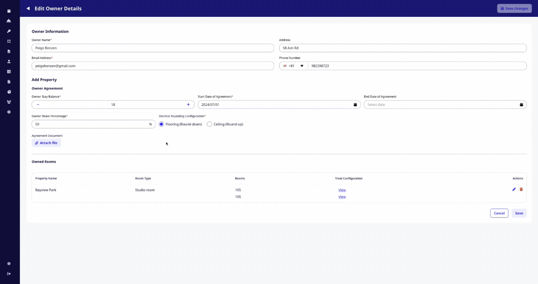Image resolution: width=538 pixels, height=284 pixels.
Task: Open End Date of Agreement calendar icon
Action: pos(521,105)
